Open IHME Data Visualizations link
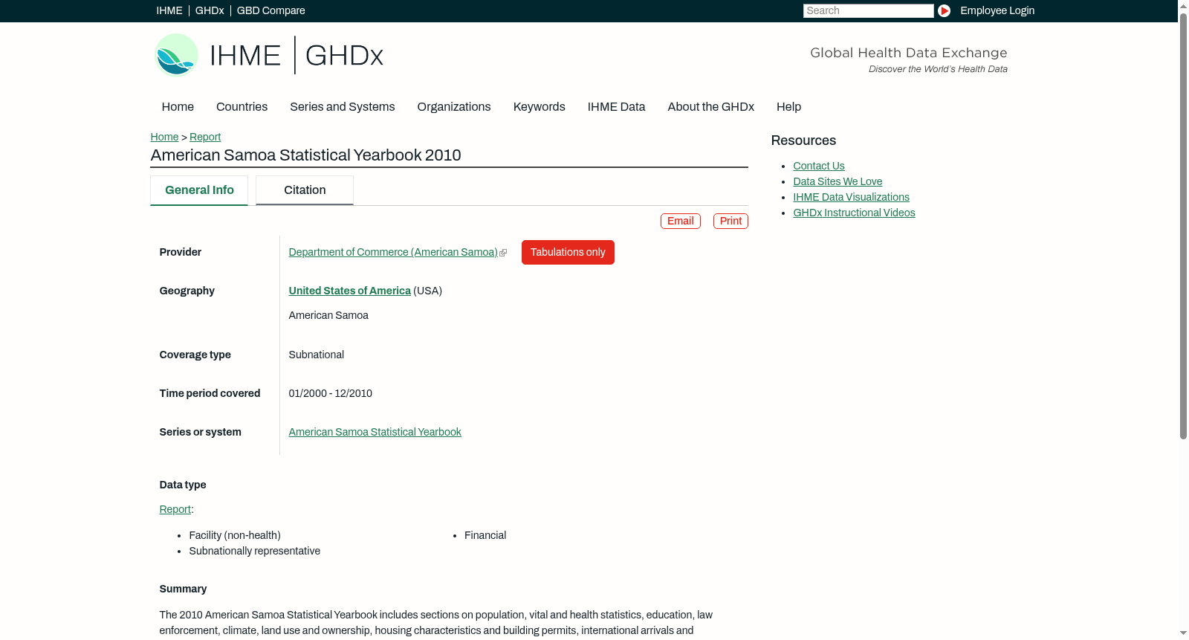This screenshot has width=1189, height=640. point(851,197)
